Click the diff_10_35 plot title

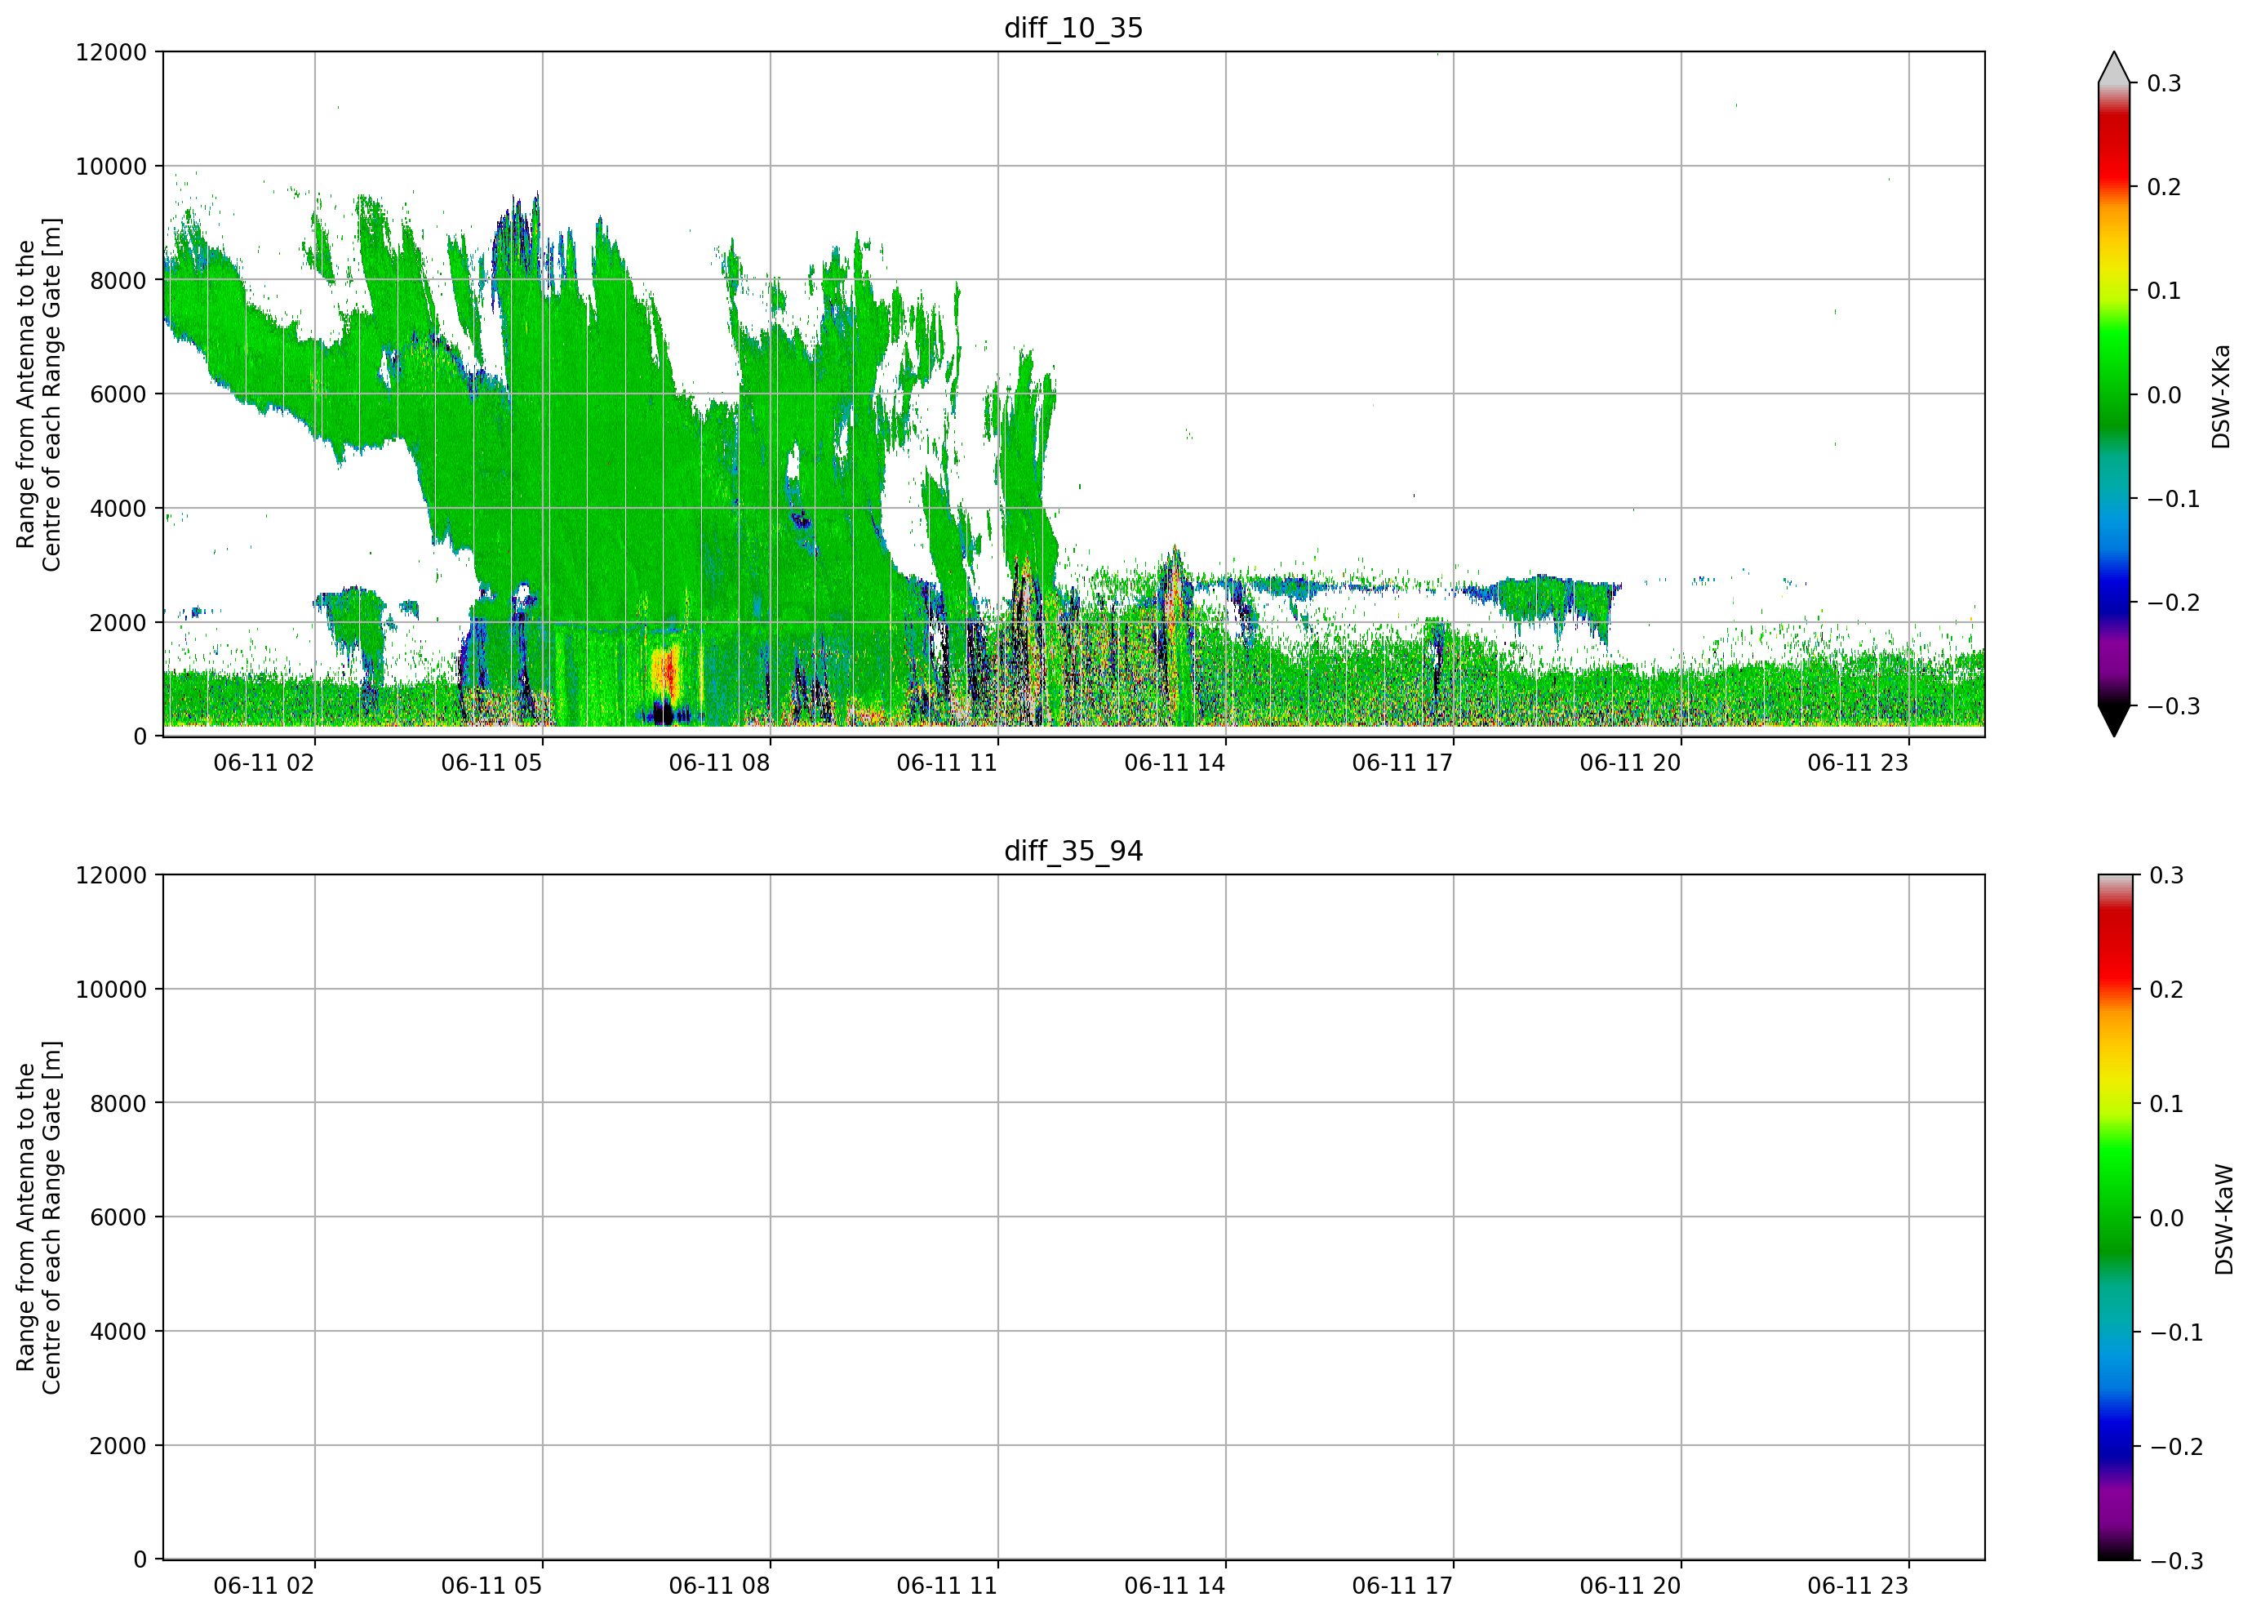[1073, 28]
